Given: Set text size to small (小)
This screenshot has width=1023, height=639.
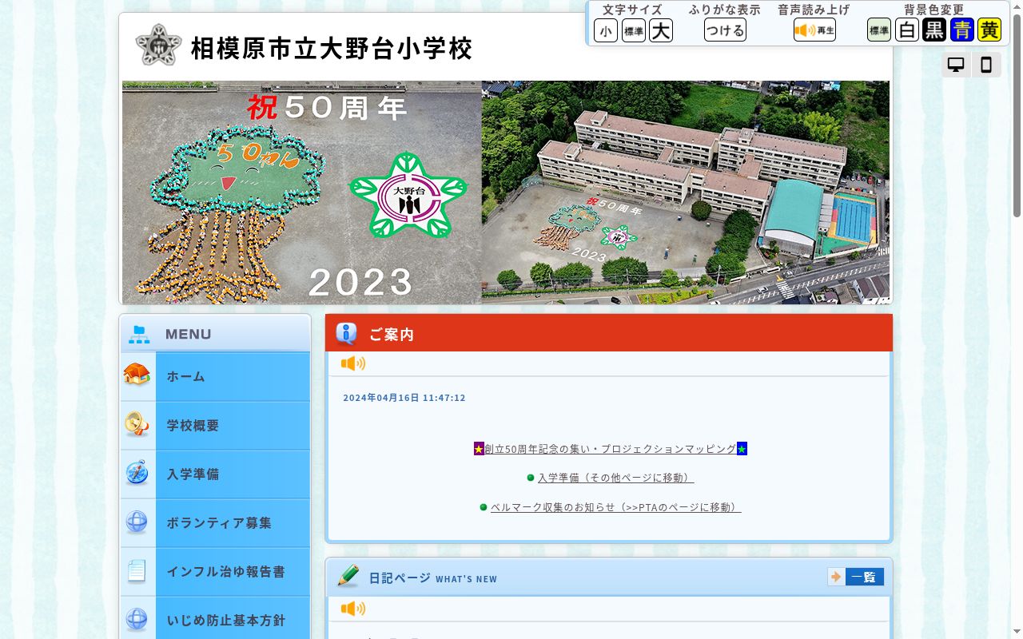Looking at the screenshot, I should 606,30.
